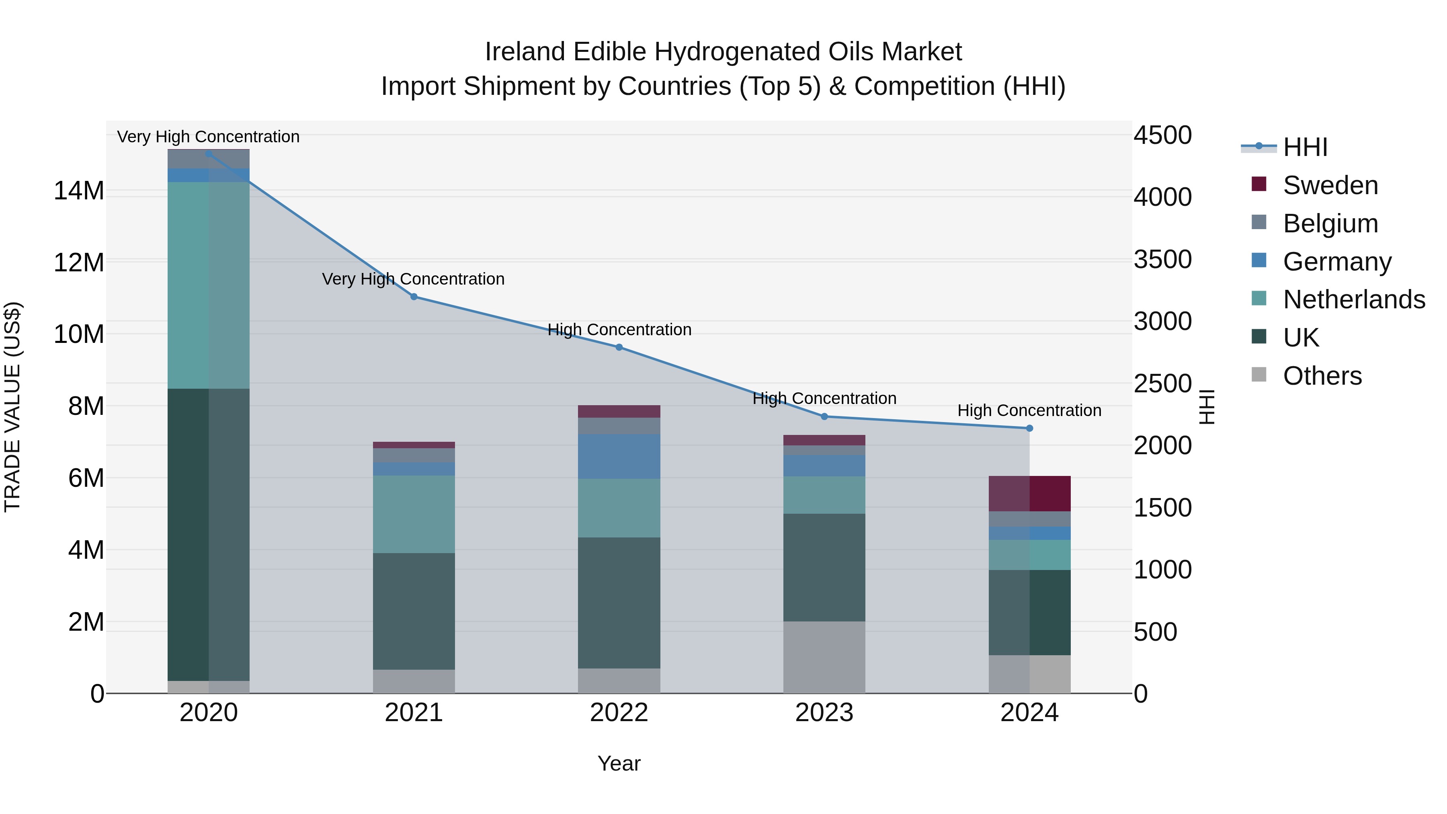Click the Germany segment in the 2024 bar
This screenshot has width=1447, height=814.
[x=1030, y=534]
